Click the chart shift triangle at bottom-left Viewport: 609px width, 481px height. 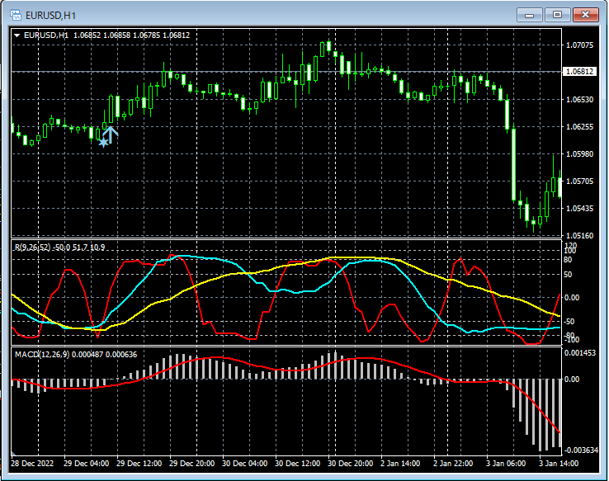pos(14,453)
